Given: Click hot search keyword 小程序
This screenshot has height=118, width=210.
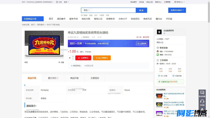Looking at the screenshot, I should pos(102,15).
